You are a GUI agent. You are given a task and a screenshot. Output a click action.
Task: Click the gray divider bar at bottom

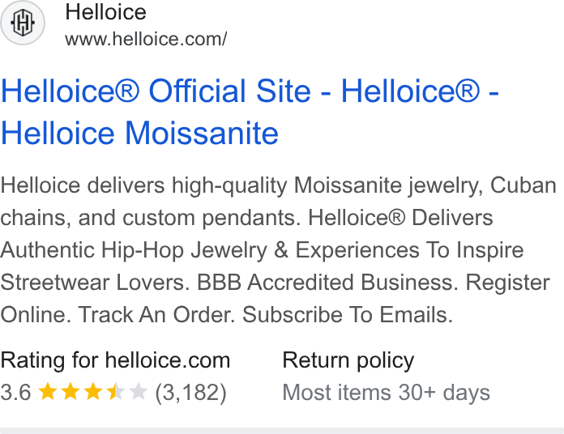282,431
